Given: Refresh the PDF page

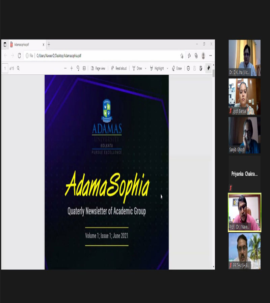Looking at the screenshot, I should [19, 56].
